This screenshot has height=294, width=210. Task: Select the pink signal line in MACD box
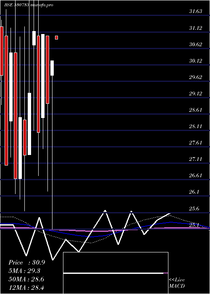[x=166, y=273]
